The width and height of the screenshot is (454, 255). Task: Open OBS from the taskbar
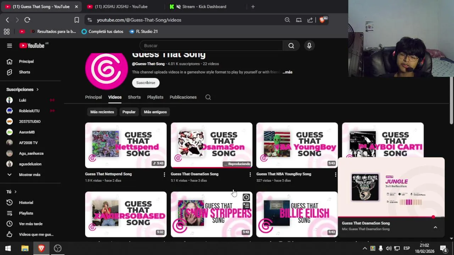pos(57,248)
